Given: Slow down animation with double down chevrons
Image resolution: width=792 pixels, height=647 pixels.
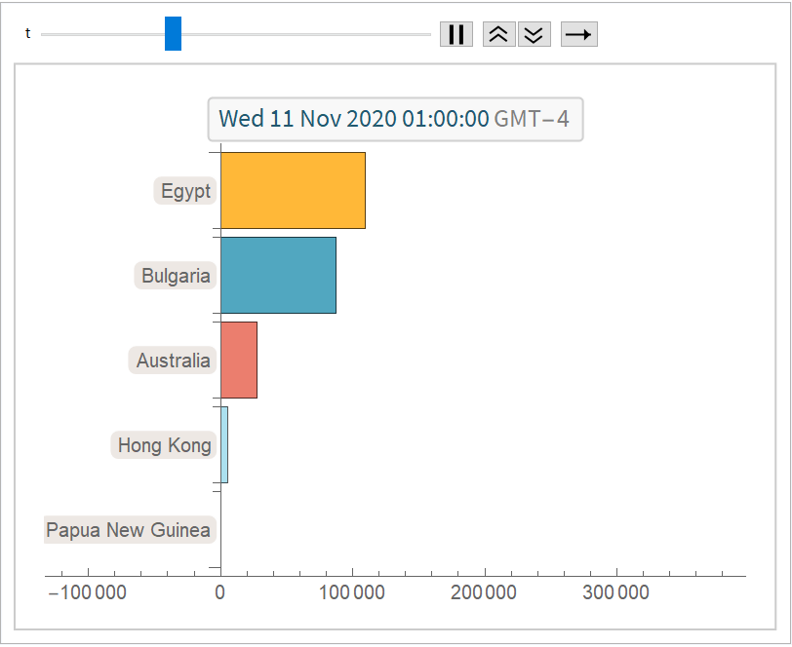Looking at the screenshot, I should pyautogui.click(x=534, y=34).
